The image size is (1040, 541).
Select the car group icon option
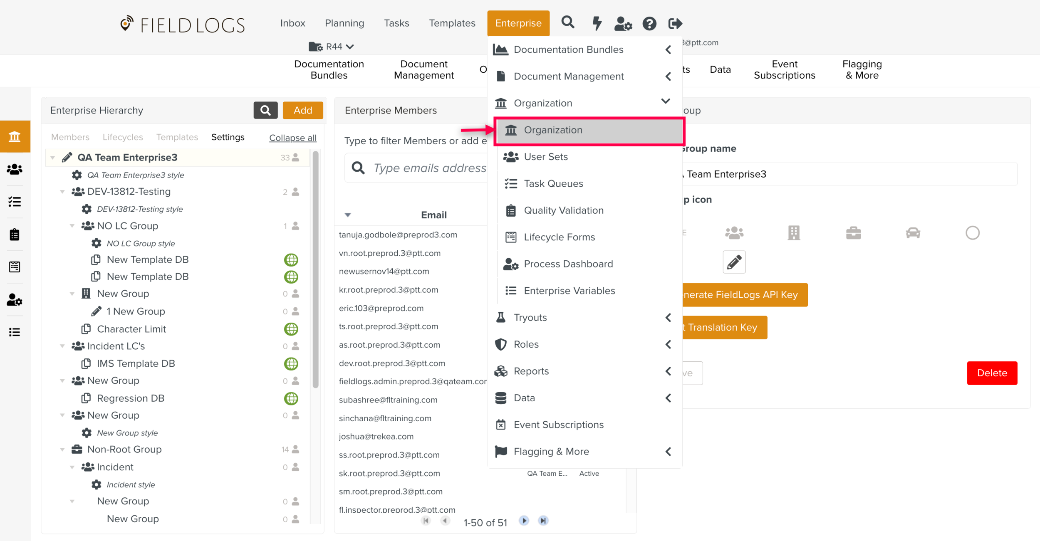913,232
